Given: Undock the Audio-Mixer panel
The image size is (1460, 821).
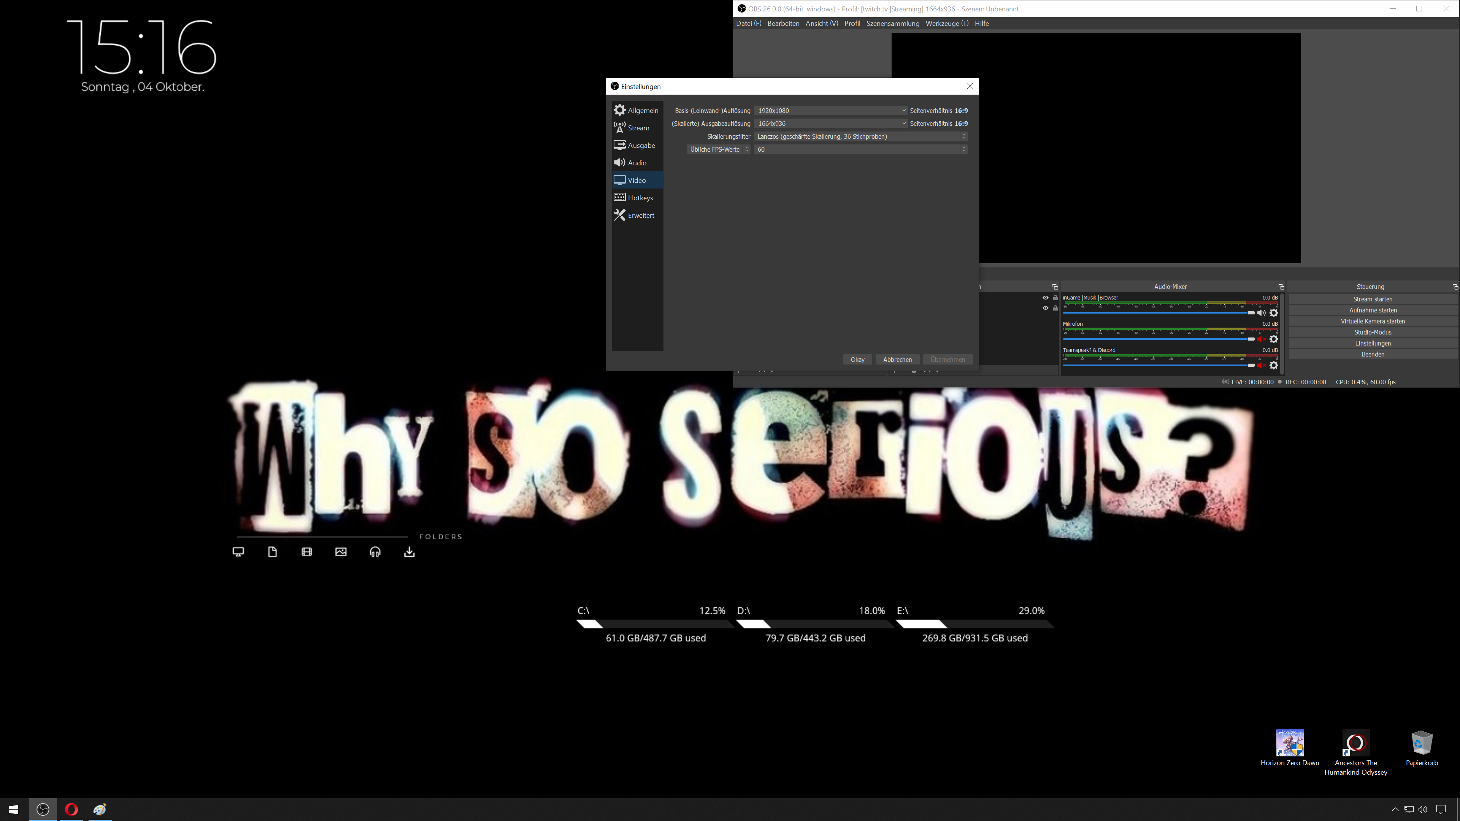Looking at the screenshot, I should [1281, 287].
